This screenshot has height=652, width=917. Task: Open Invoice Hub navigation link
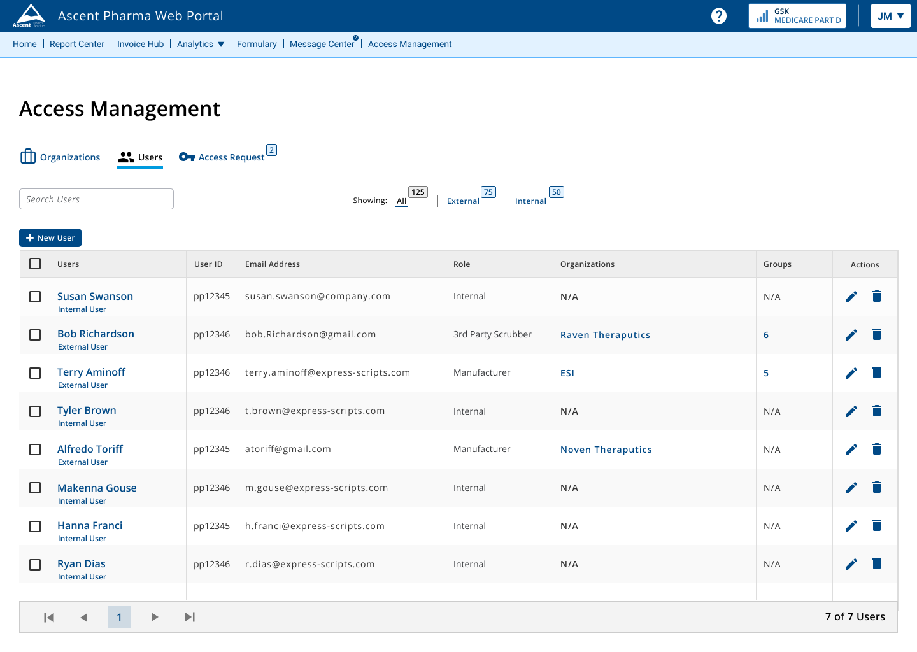[x=140, y=44]
